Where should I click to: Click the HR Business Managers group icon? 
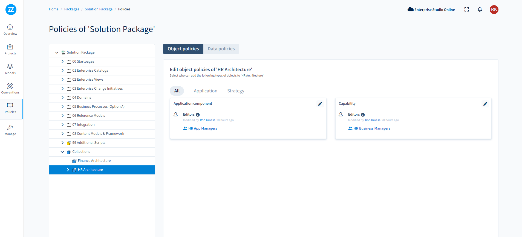coord(350,128)
